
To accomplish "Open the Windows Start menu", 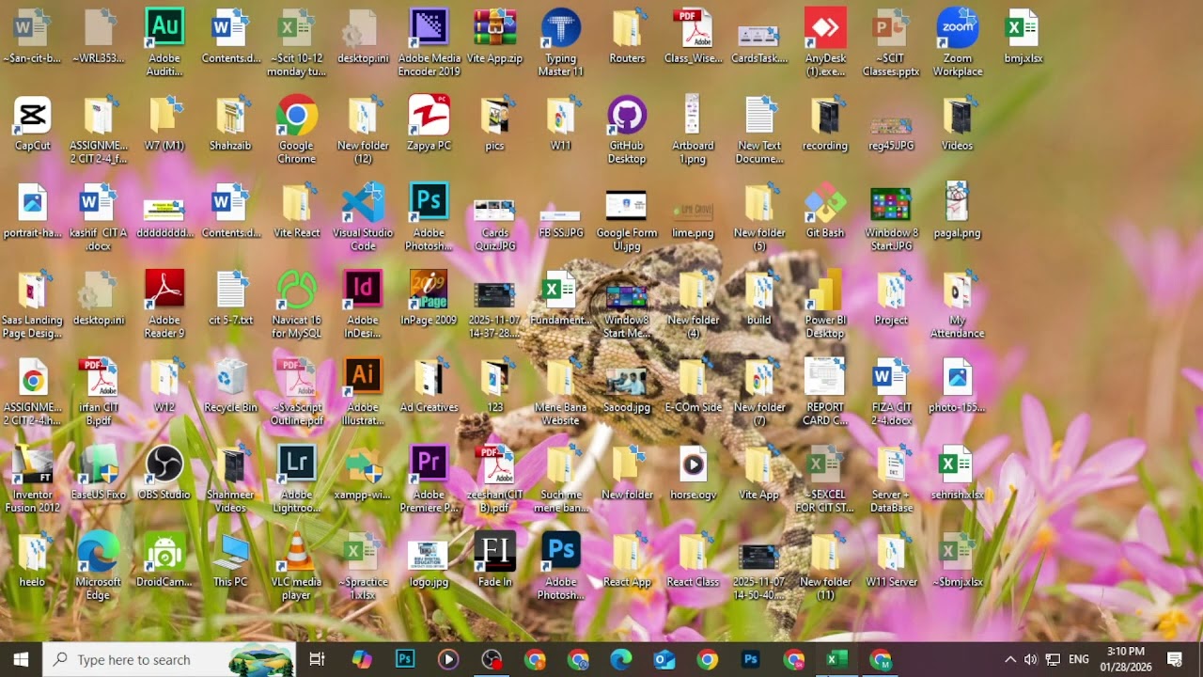I will coord(21,660).
